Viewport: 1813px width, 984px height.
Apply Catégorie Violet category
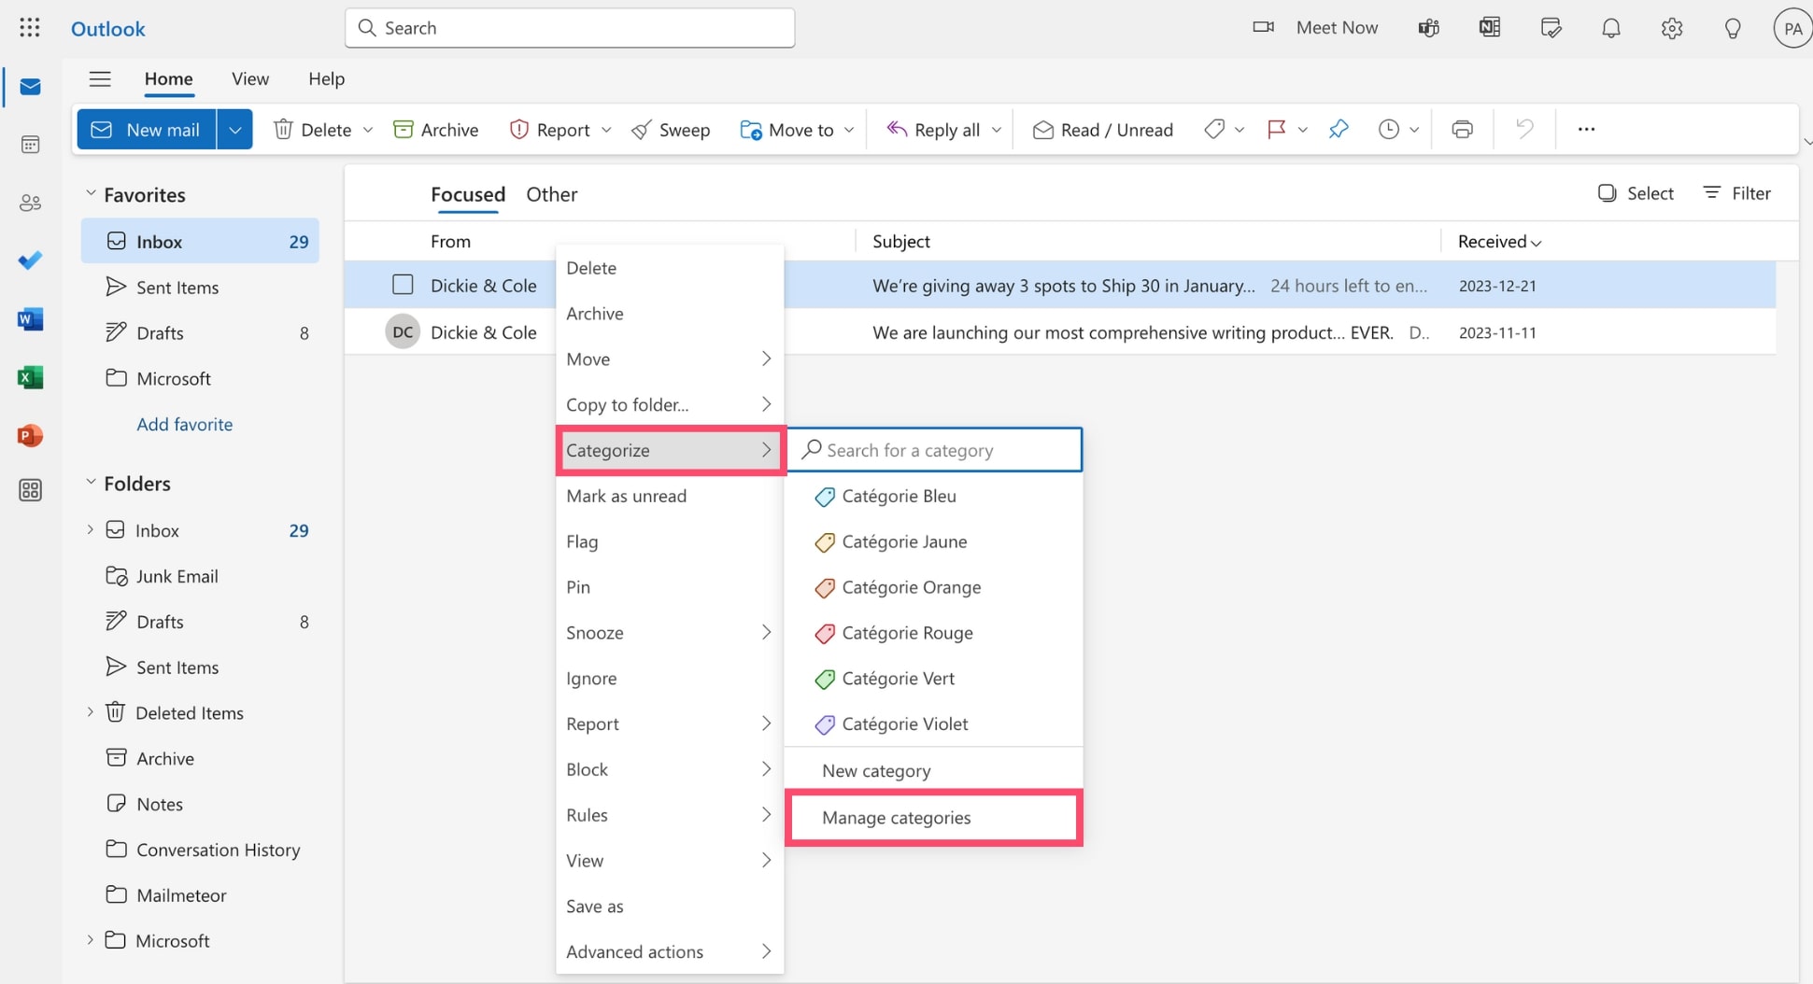pyautogui.click(x=934, y=724)
